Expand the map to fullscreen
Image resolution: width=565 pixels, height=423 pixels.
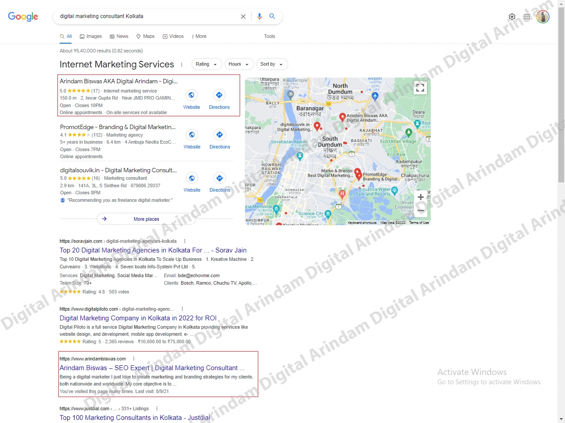(x=420, y=88)
